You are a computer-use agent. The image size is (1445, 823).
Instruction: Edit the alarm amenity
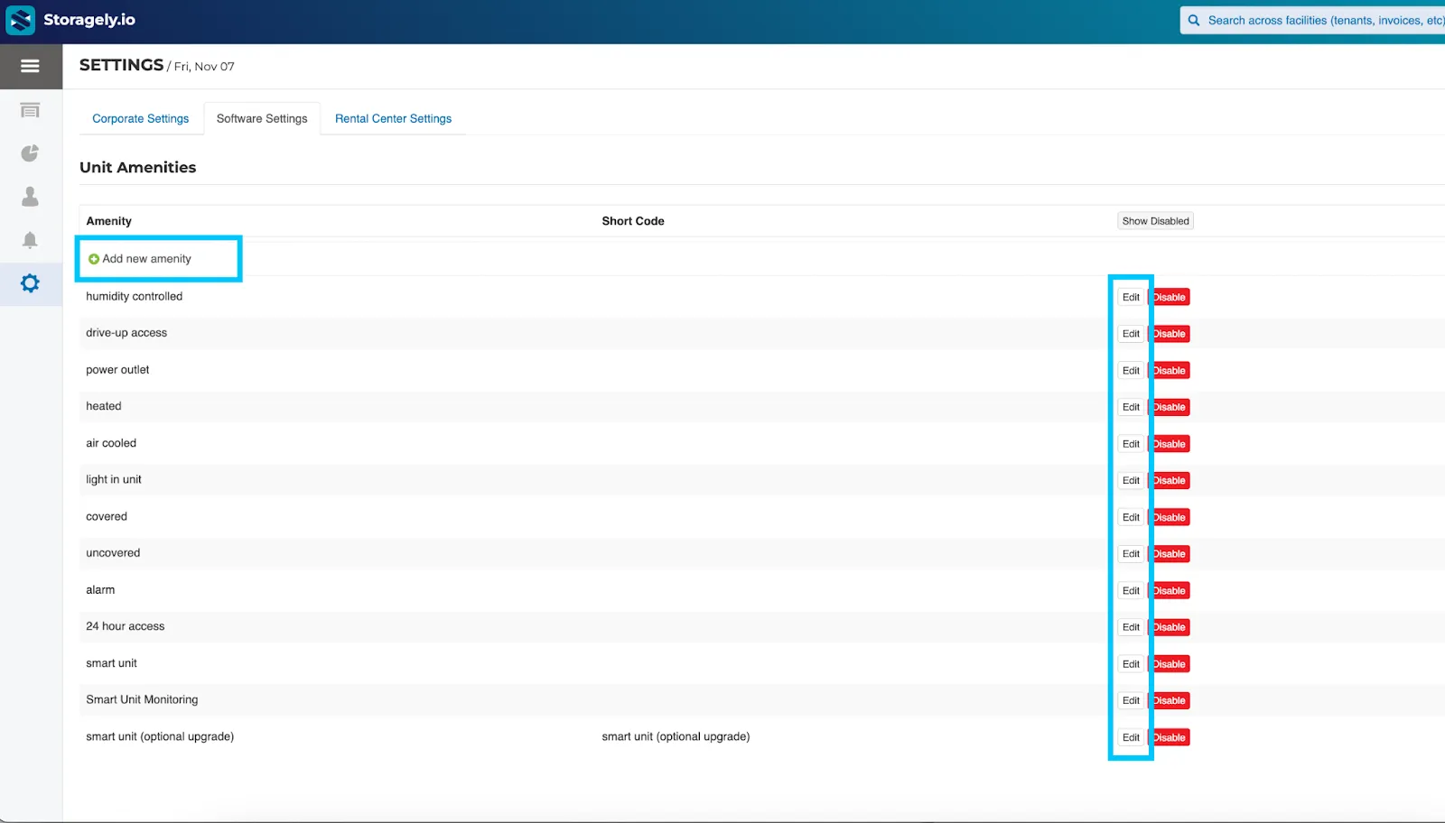click(x=1131, y=591)
